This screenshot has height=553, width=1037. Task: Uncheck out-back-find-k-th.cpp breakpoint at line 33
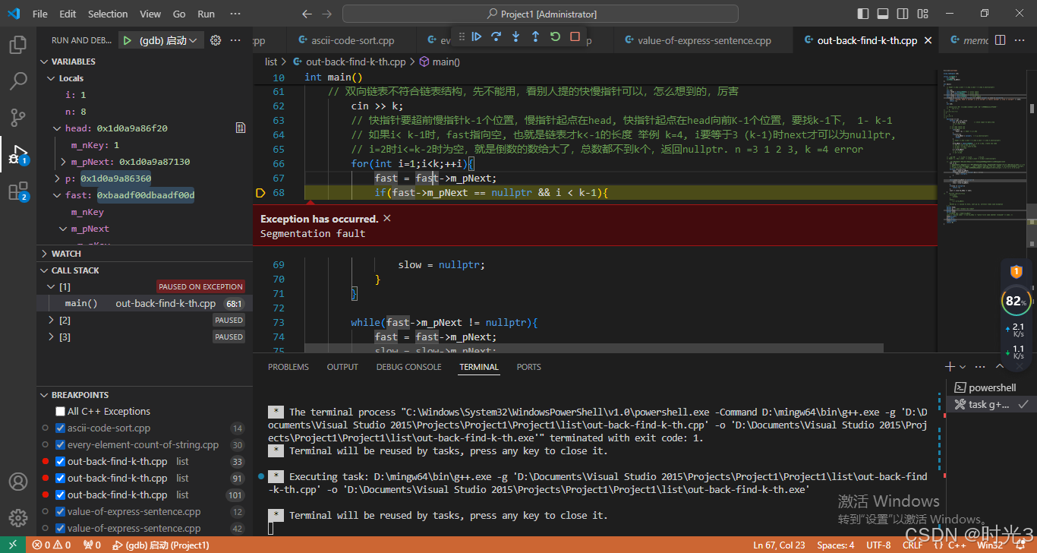point(60,461)
